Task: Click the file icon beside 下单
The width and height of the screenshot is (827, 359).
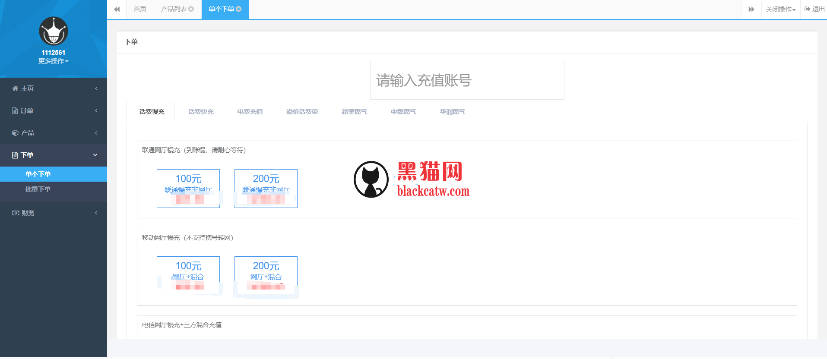Action: tap(15, 155)
